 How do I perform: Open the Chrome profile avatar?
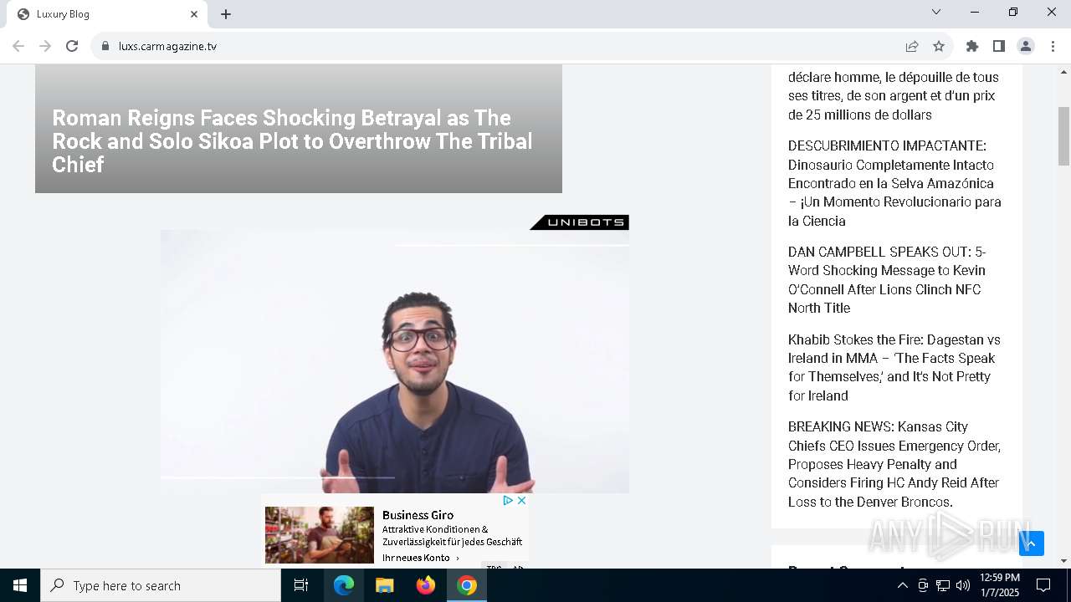[x=1026, y=46]
